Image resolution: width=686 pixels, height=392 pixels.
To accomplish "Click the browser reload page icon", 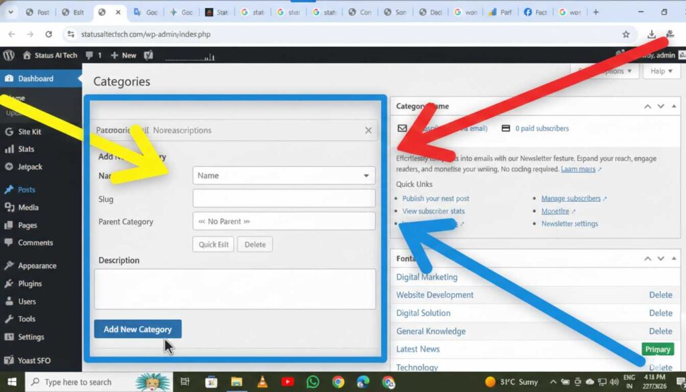I will coord(48,34).
